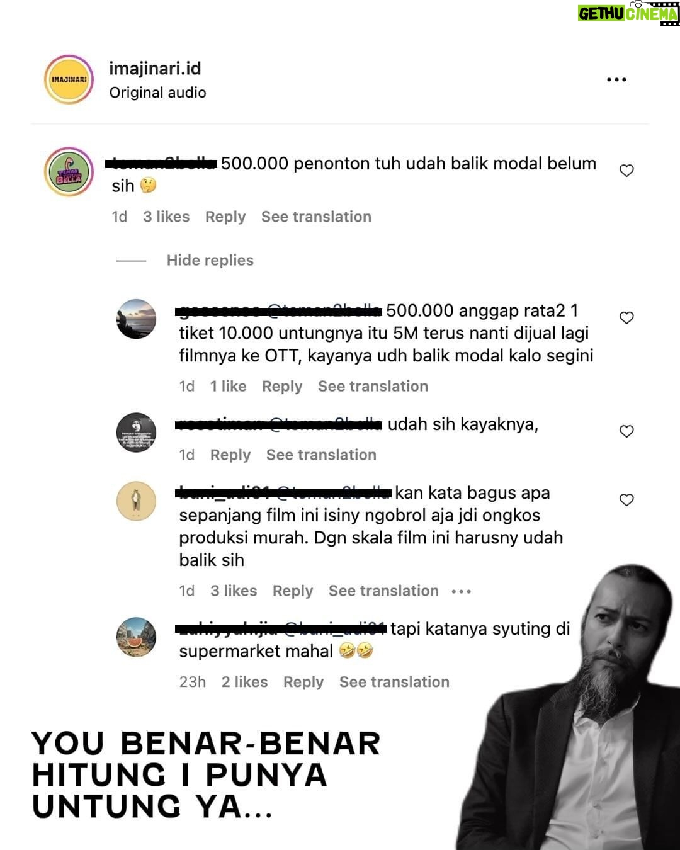Like the 500.000 penonton top comment
Image resolution: width=680 pixels, height=850 pixels.
(x=626, y=171)
